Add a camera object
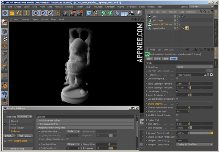Viewport: 219px width, 152px height. [x=131, y=13]
